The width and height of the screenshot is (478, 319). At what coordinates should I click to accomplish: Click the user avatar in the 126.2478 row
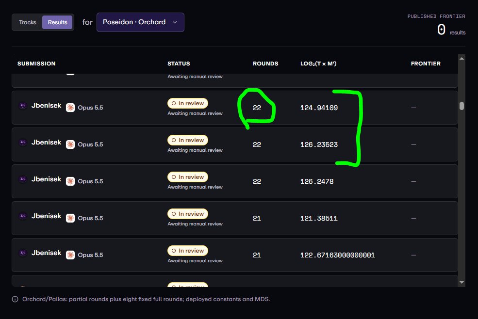click(23, 179)
